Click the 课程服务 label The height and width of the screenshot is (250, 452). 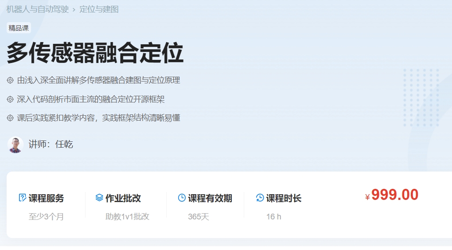click(46, 198)
